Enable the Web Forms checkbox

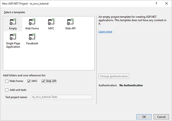(x=7, y=81)
